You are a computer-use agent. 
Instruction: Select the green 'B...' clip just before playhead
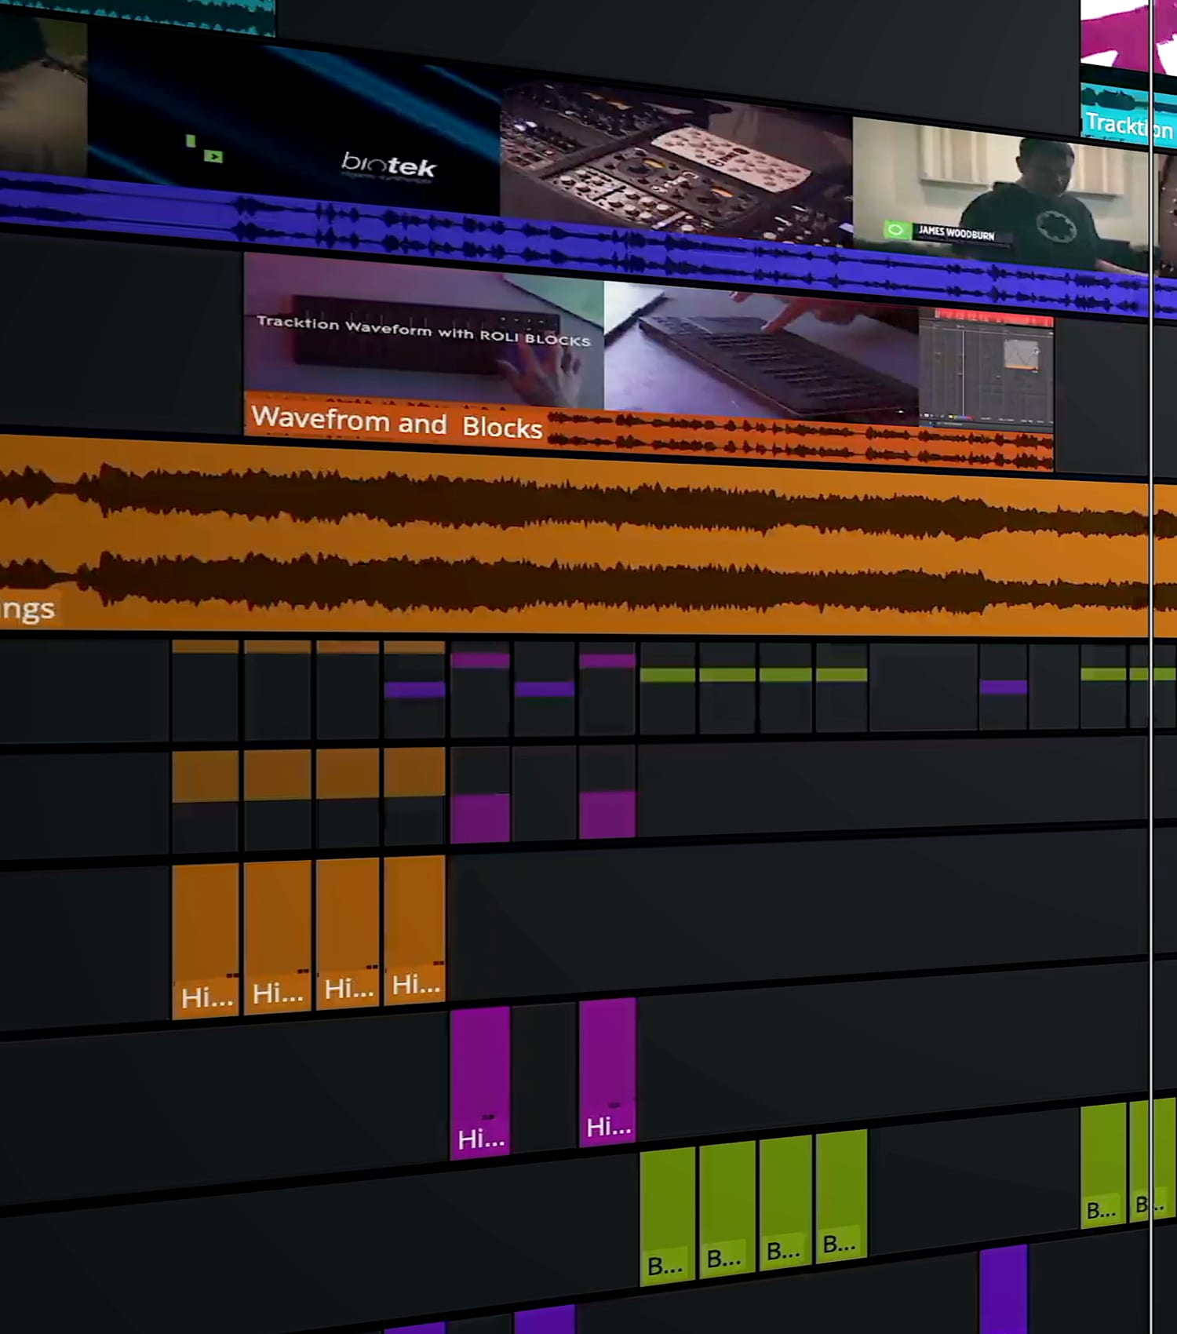(1104, 1165)
